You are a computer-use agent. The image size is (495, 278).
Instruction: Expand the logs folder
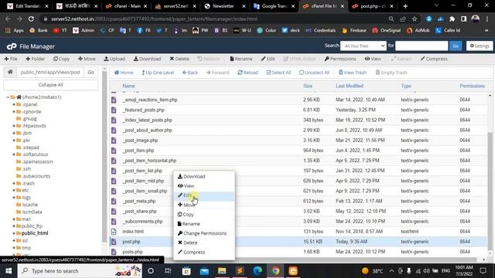pyautogui.click(x=14, y=198)
